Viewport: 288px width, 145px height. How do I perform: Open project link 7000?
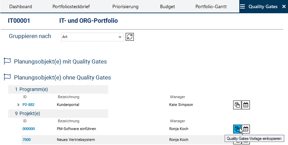(27, 140)
